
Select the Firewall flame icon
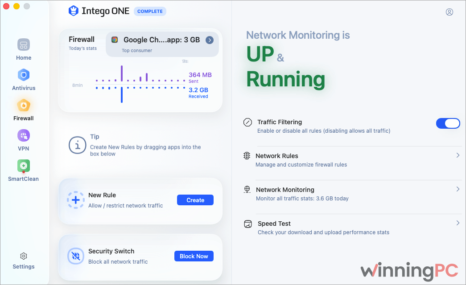coord(24,106)
